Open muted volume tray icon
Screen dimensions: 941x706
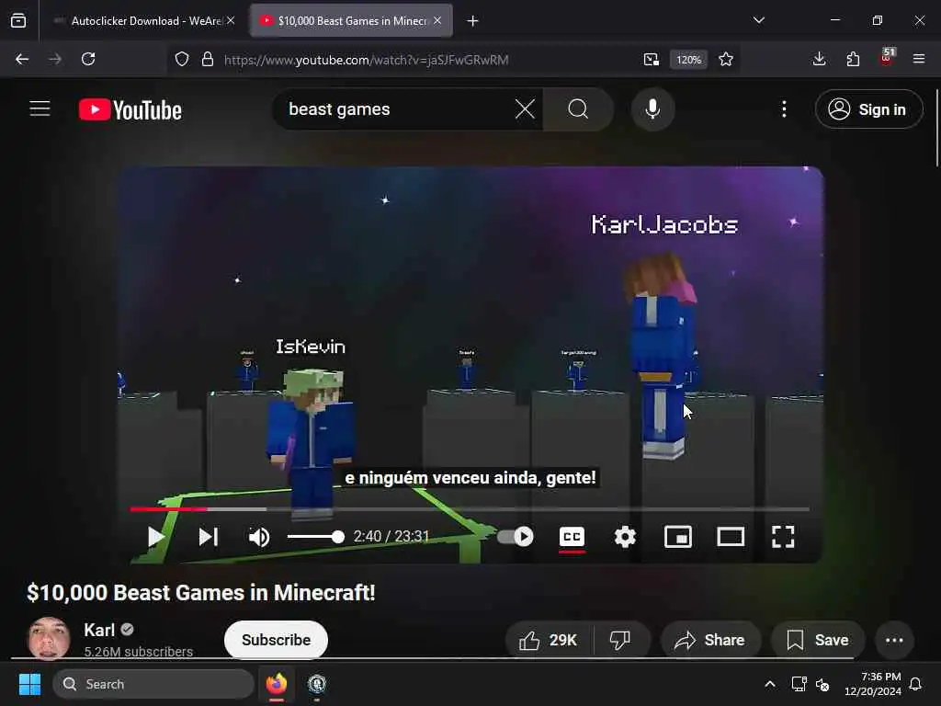(822, 684)
